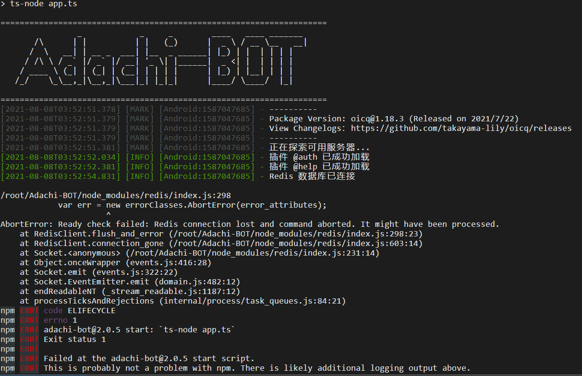Click the processTicksAndRejections stack frame

click(x=187, y=301)
